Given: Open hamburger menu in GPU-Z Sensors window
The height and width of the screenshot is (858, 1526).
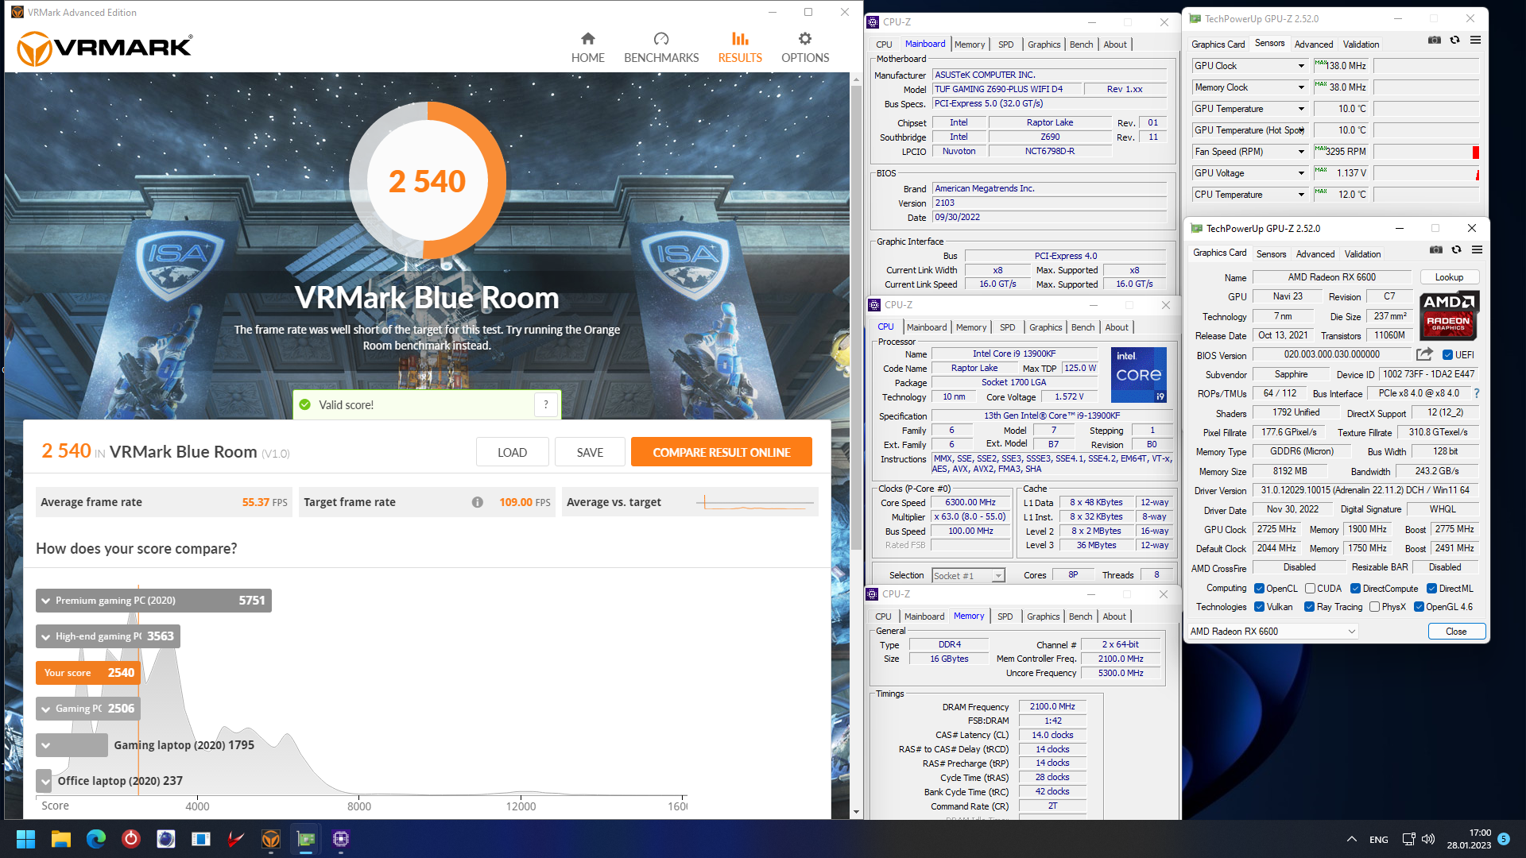Looking at the screenshot, I should [x=1475, y=40].
